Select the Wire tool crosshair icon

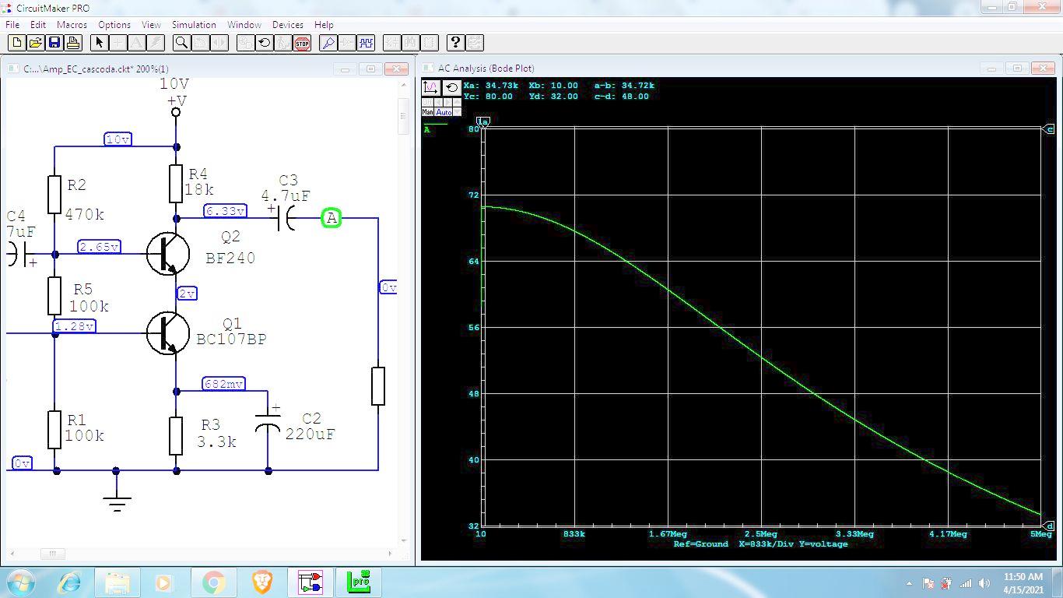point(118,43)
